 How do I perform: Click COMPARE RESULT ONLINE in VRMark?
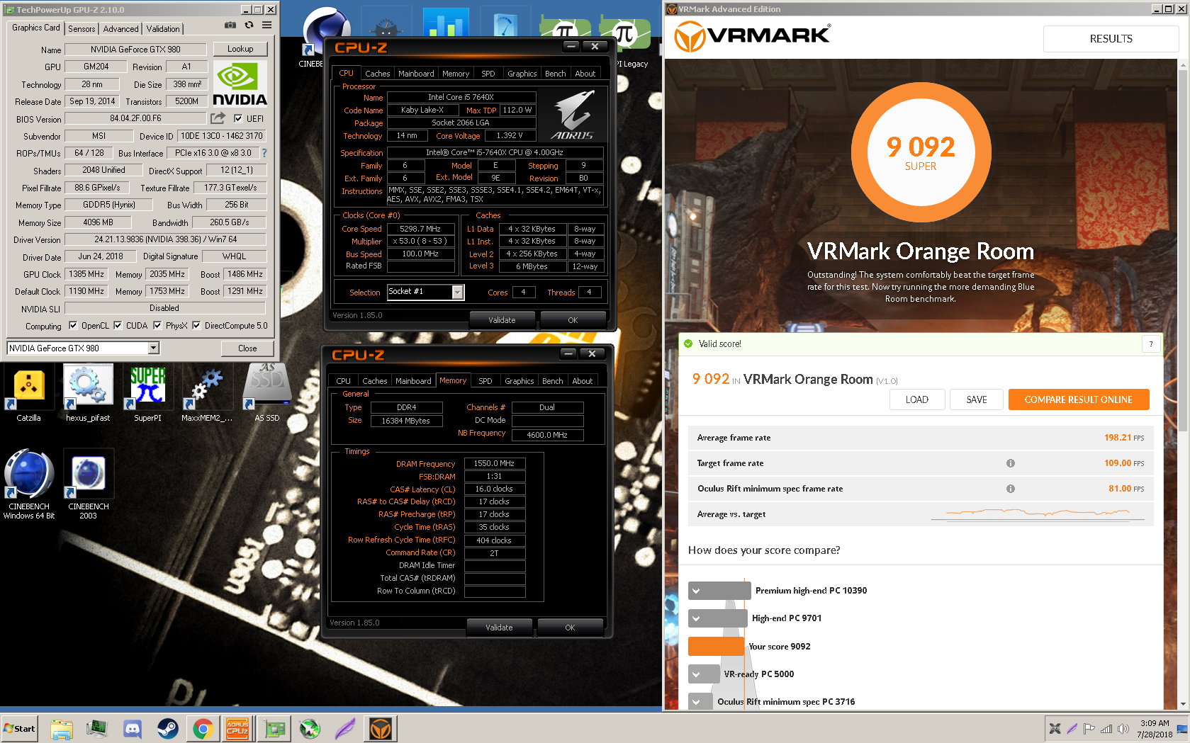point(1078,399)
